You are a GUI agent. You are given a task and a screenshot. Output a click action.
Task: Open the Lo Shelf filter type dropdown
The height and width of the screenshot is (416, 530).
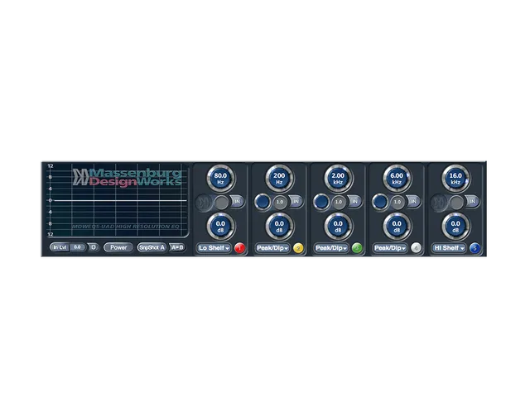(214, 248)
